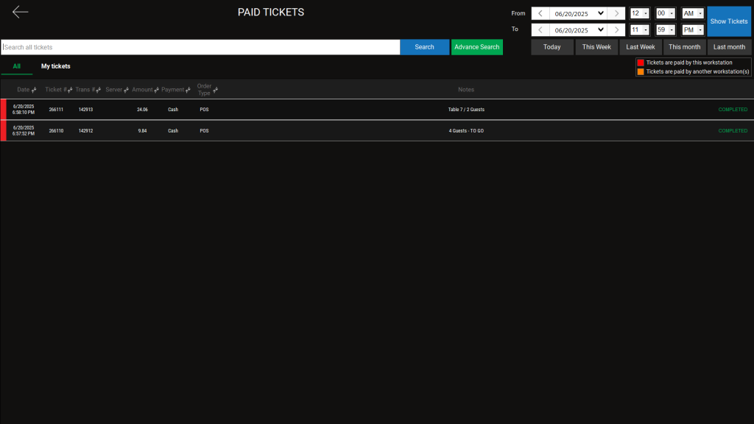This screenshot has height=424, width=754.
Task: Go to next day in To date
Action: (616, 29)
